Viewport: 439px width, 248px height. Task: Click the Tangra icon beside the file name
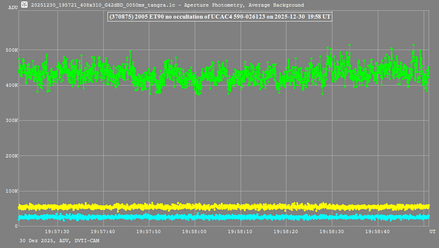[x=25, y=5]
